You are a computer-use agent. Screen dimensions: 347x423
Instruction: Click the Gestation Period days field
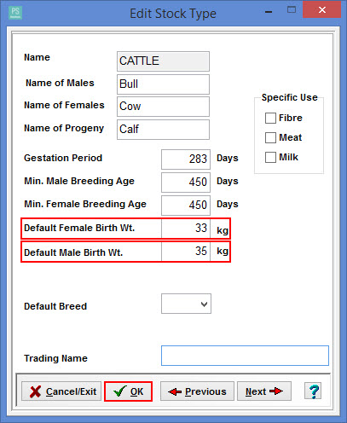point(186,159)
